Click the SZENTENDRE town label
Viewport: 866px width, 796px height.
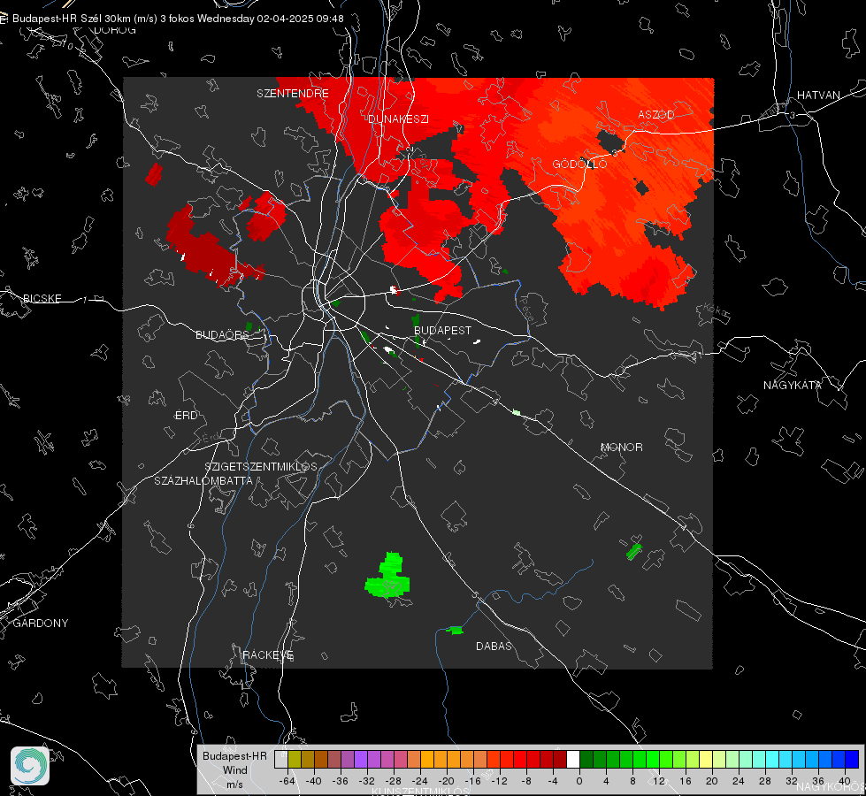[293, 94]
